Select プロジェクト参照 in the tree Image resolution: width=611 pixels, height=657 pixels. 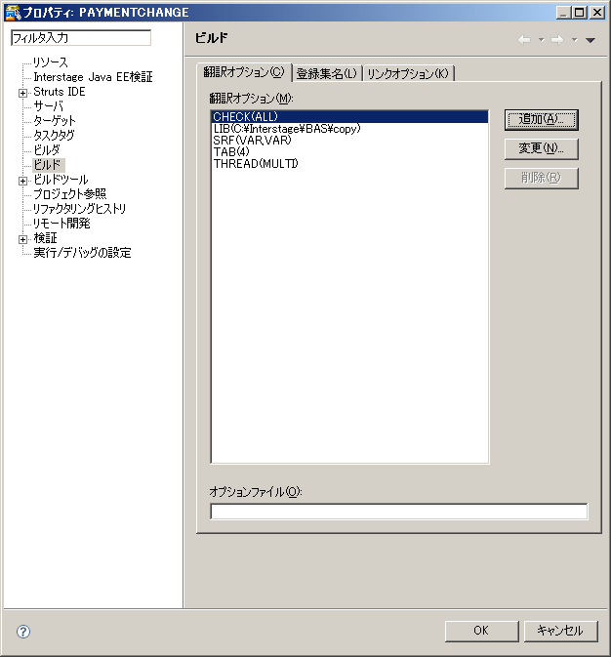70,194
